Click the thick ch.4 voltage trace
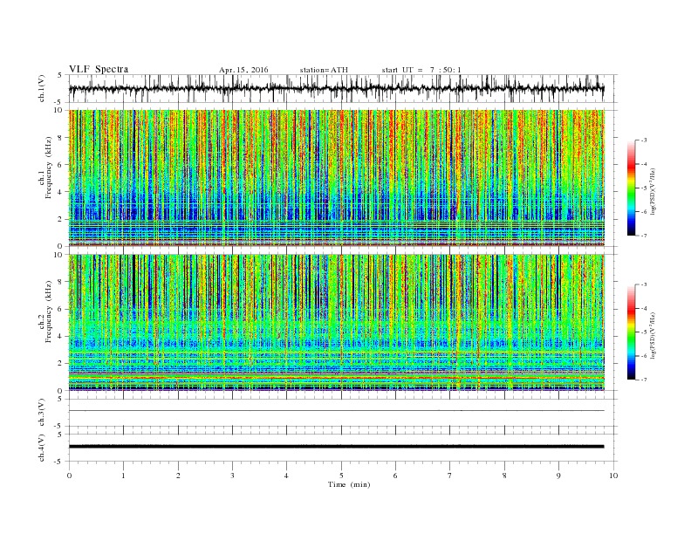 pyautogui.click(x=336, y=447)
